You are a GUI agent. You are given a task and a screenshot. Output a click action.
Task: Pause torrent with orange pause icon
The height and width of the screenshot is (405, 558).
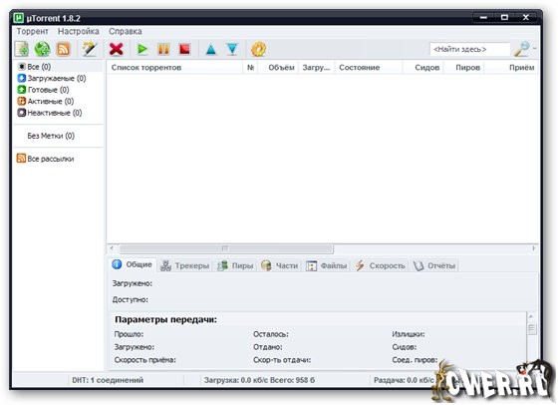coord(163,49)
